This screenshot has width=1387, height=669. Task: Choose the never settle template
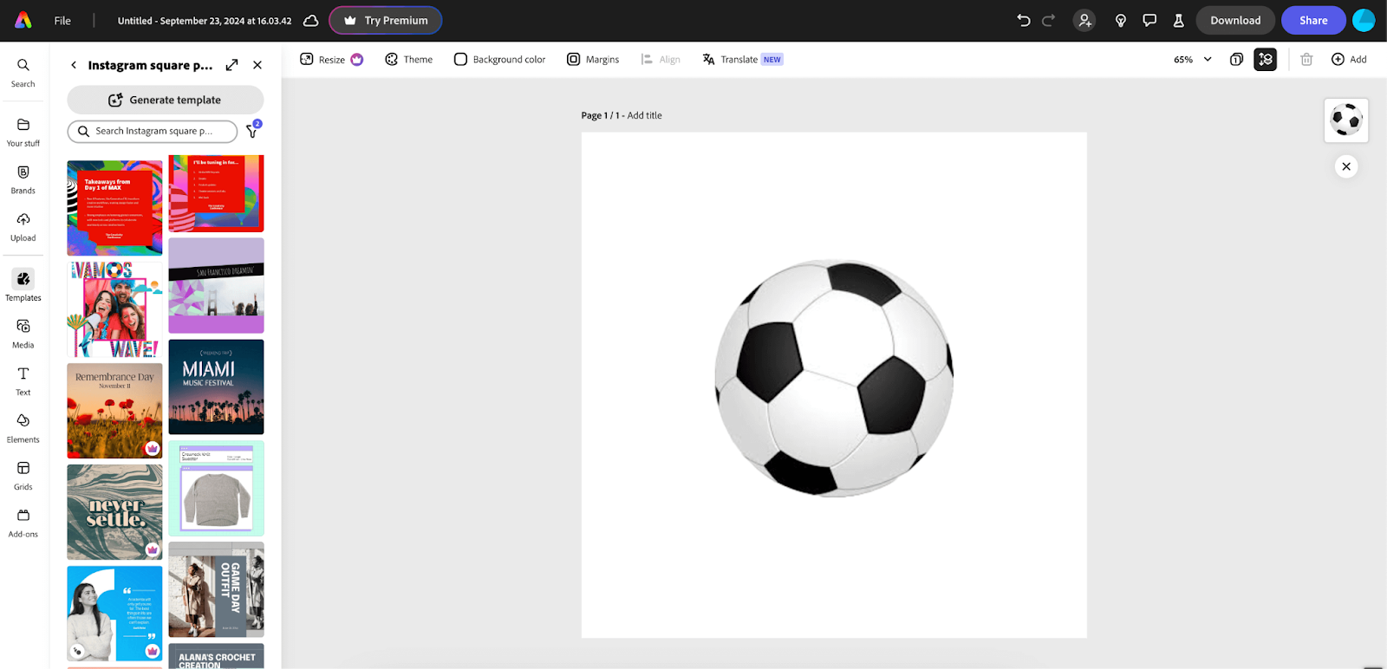tap(114, 512)
